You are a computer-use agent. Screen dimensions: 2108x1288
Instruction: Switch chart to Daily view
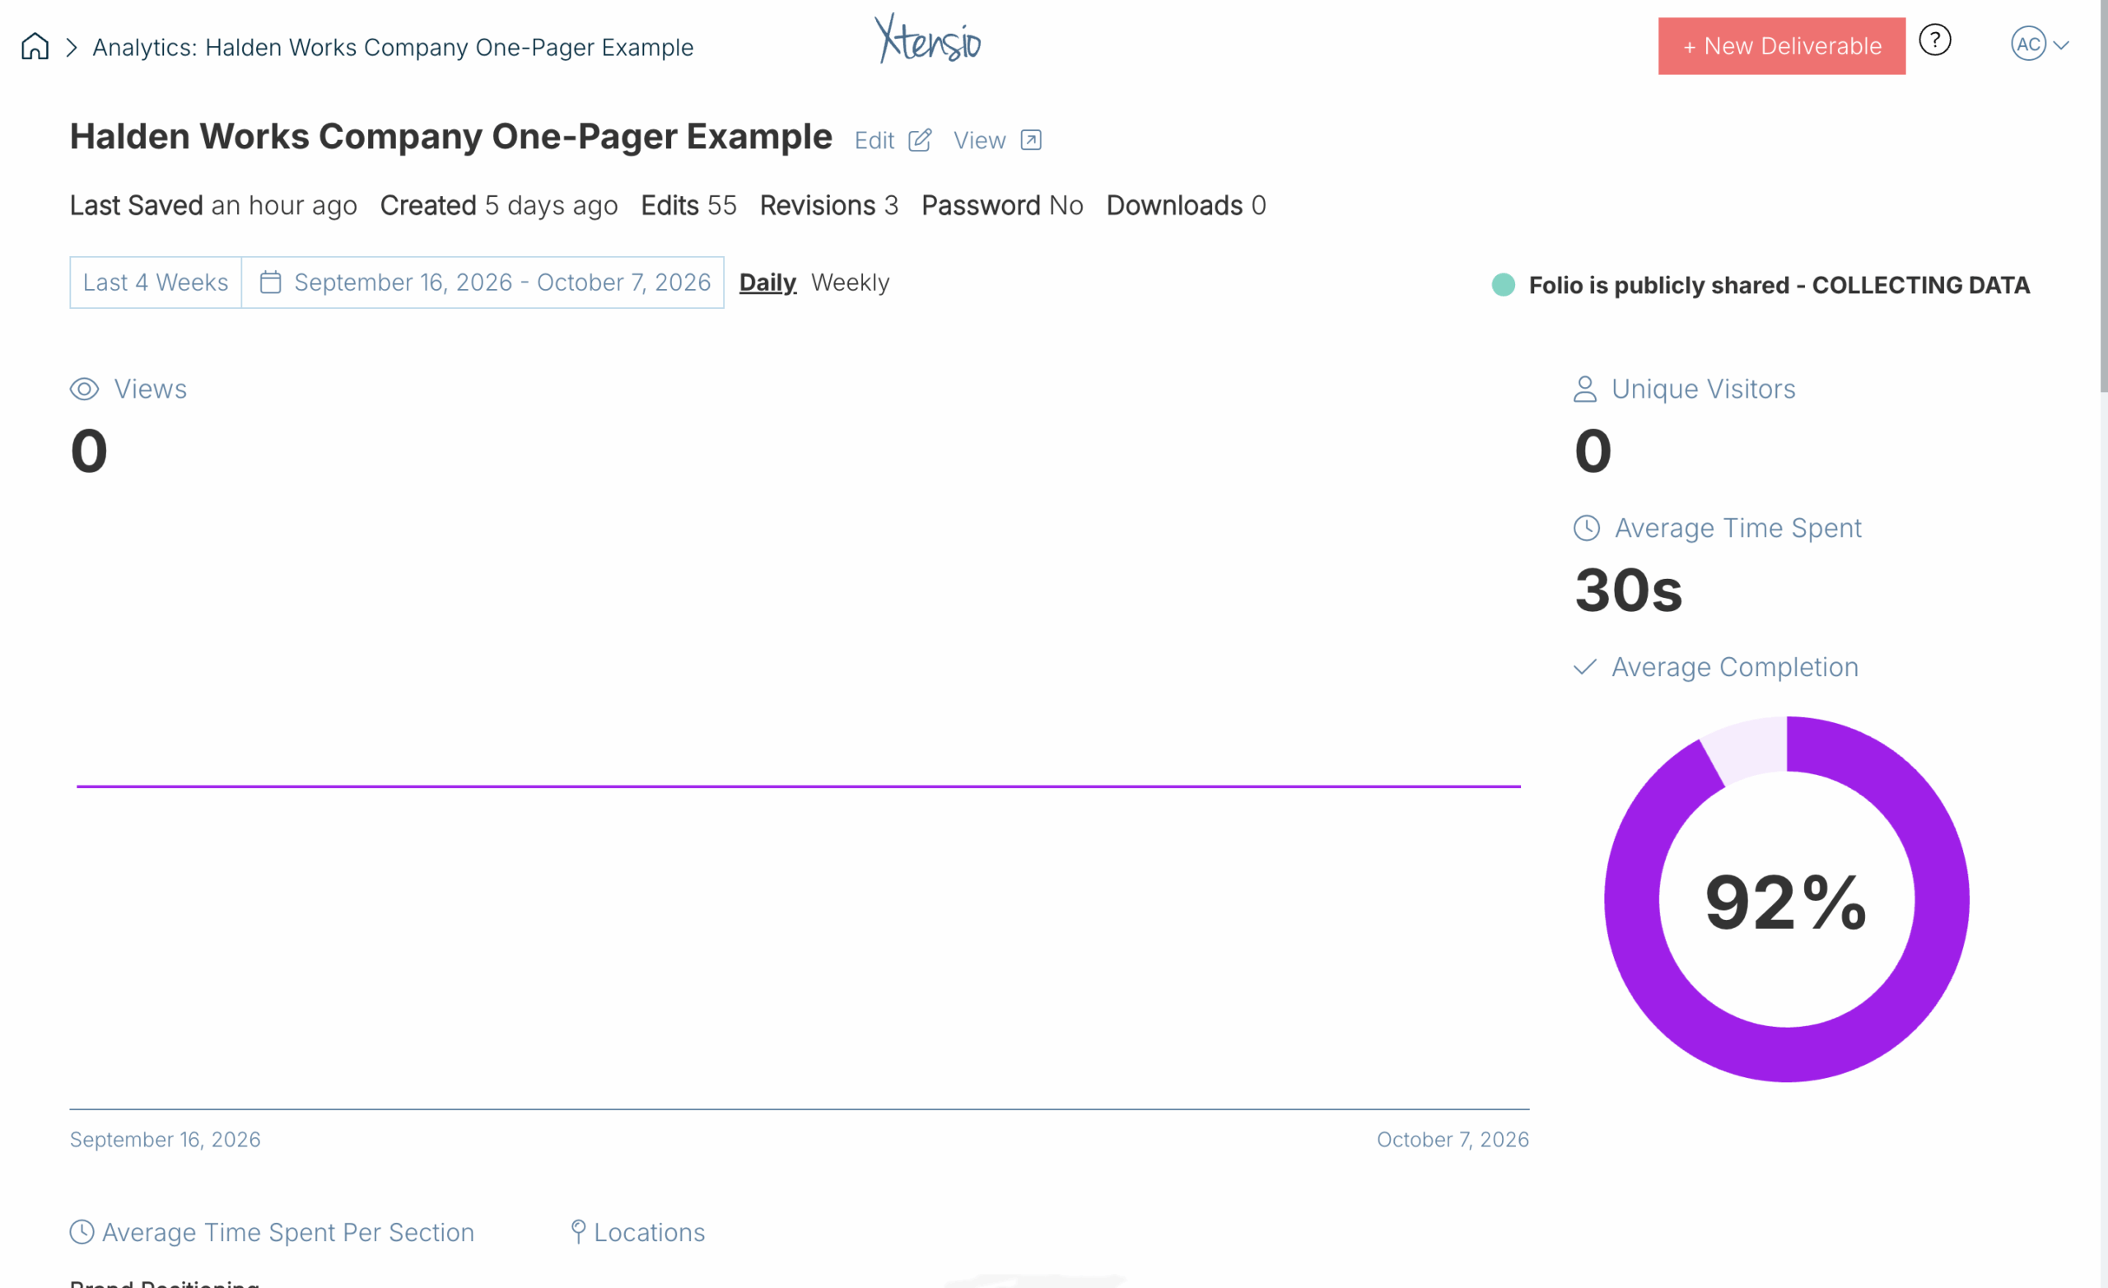[767, 282]
